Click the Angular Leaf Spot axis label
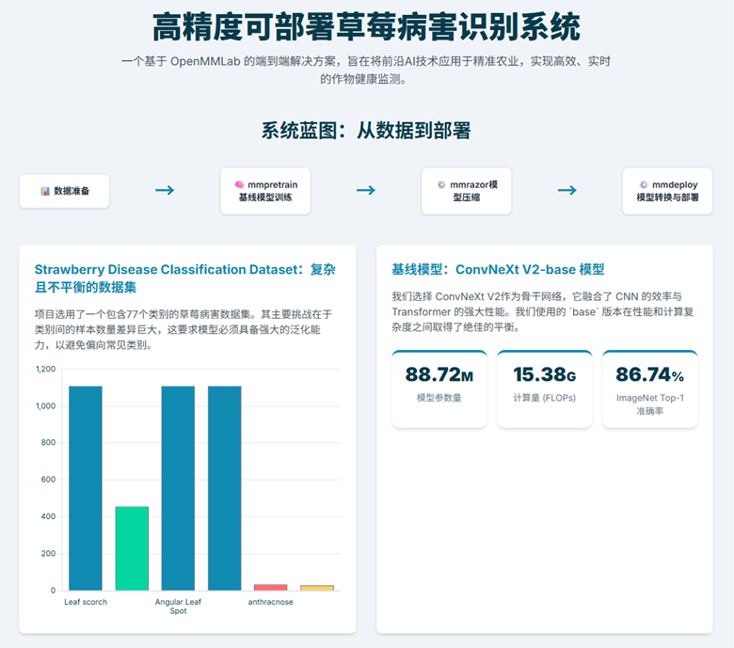The image size is (734, 648). click(x=178, y=607)
